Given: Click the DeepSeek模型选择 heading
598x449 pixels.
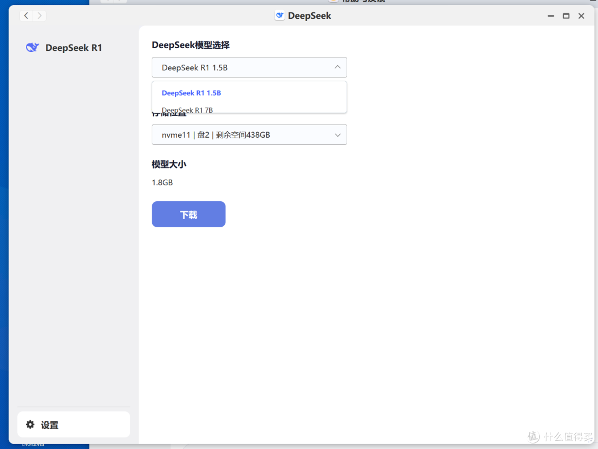Looking at the screenshot, I should point(190,45).
